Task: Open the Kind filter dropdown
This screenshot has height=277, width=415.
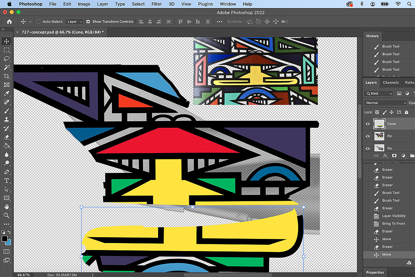Action: tap(379, 93)
